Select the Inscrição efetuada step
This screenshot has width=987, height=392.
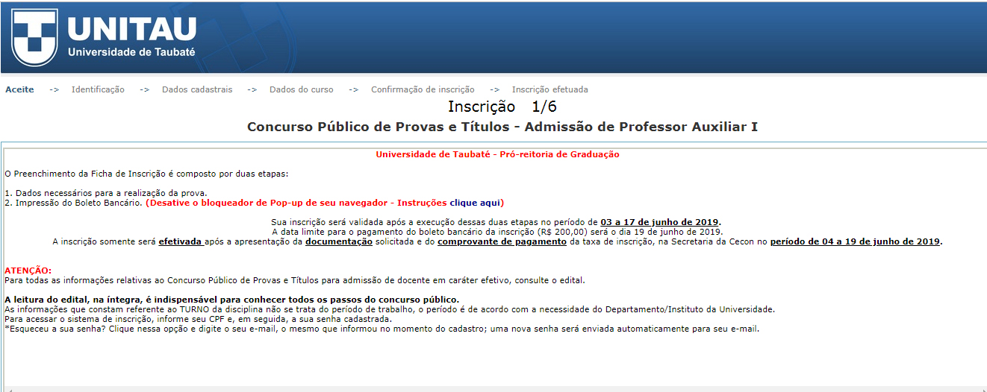click(x=550, y=89)
